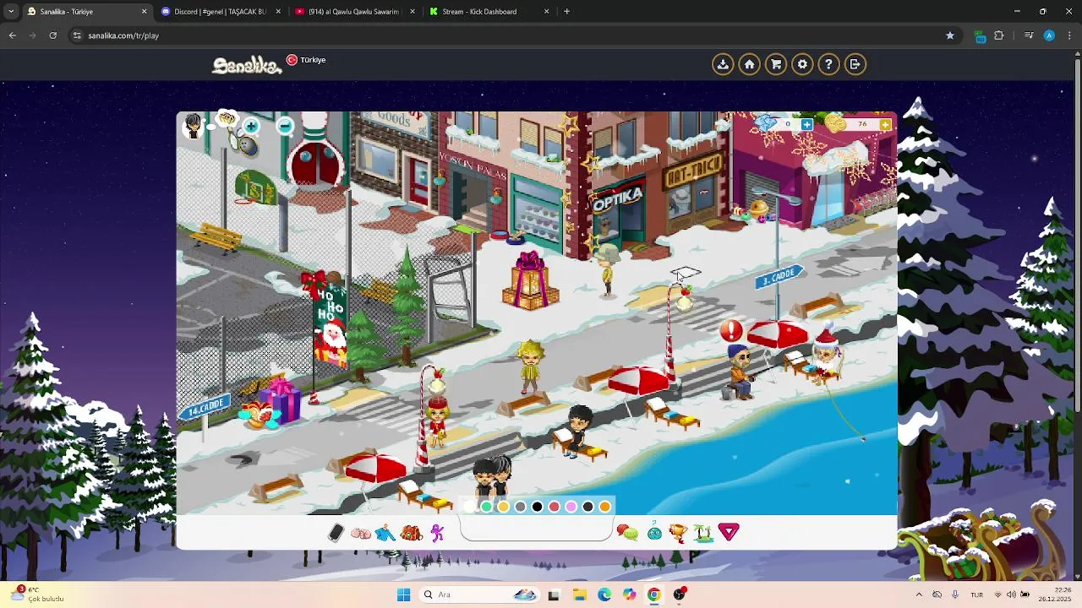
Task: Show hidden system tray icons
Action: (919, 594)
